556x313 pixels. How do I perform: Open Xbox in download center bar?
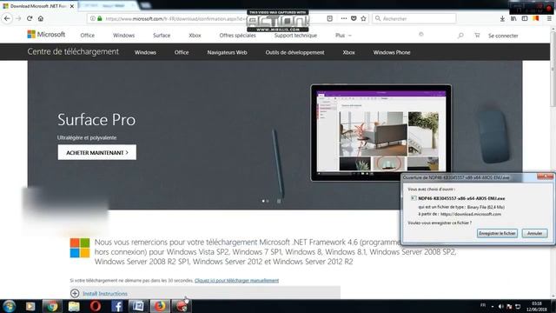[348, 52]
